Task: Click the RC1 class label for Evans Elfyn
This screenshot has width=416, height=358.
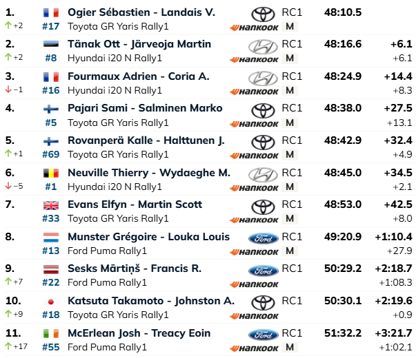Action: [x=292, y=204]
